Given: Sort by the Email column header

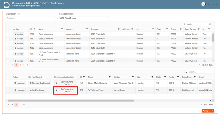Looking at the screenshot, I should tap(201, 77).
